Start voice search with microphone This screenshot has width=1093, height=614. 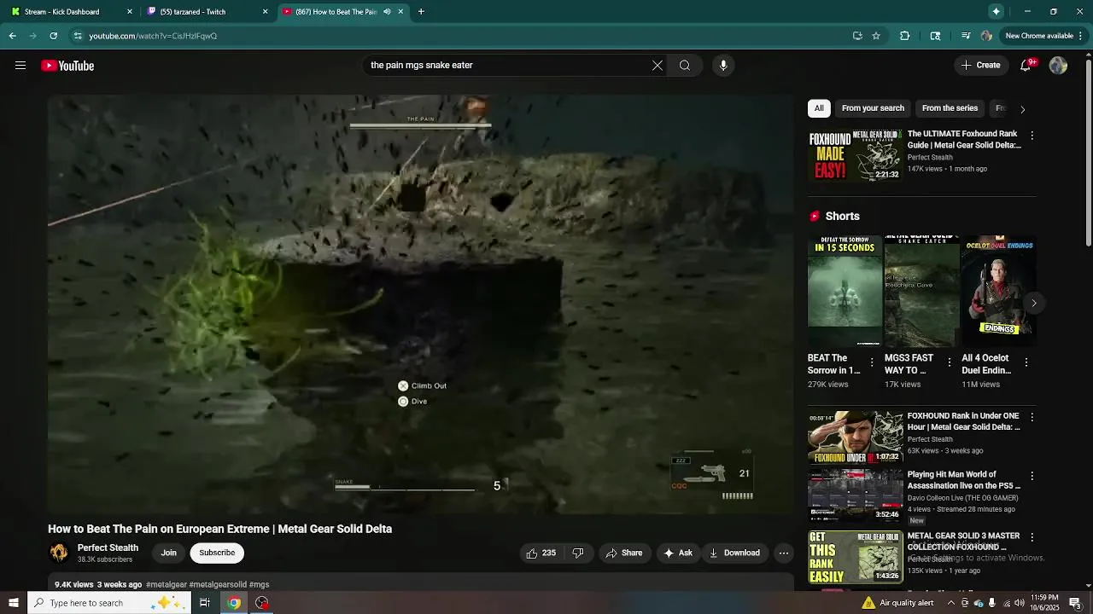tap(723, 66)
